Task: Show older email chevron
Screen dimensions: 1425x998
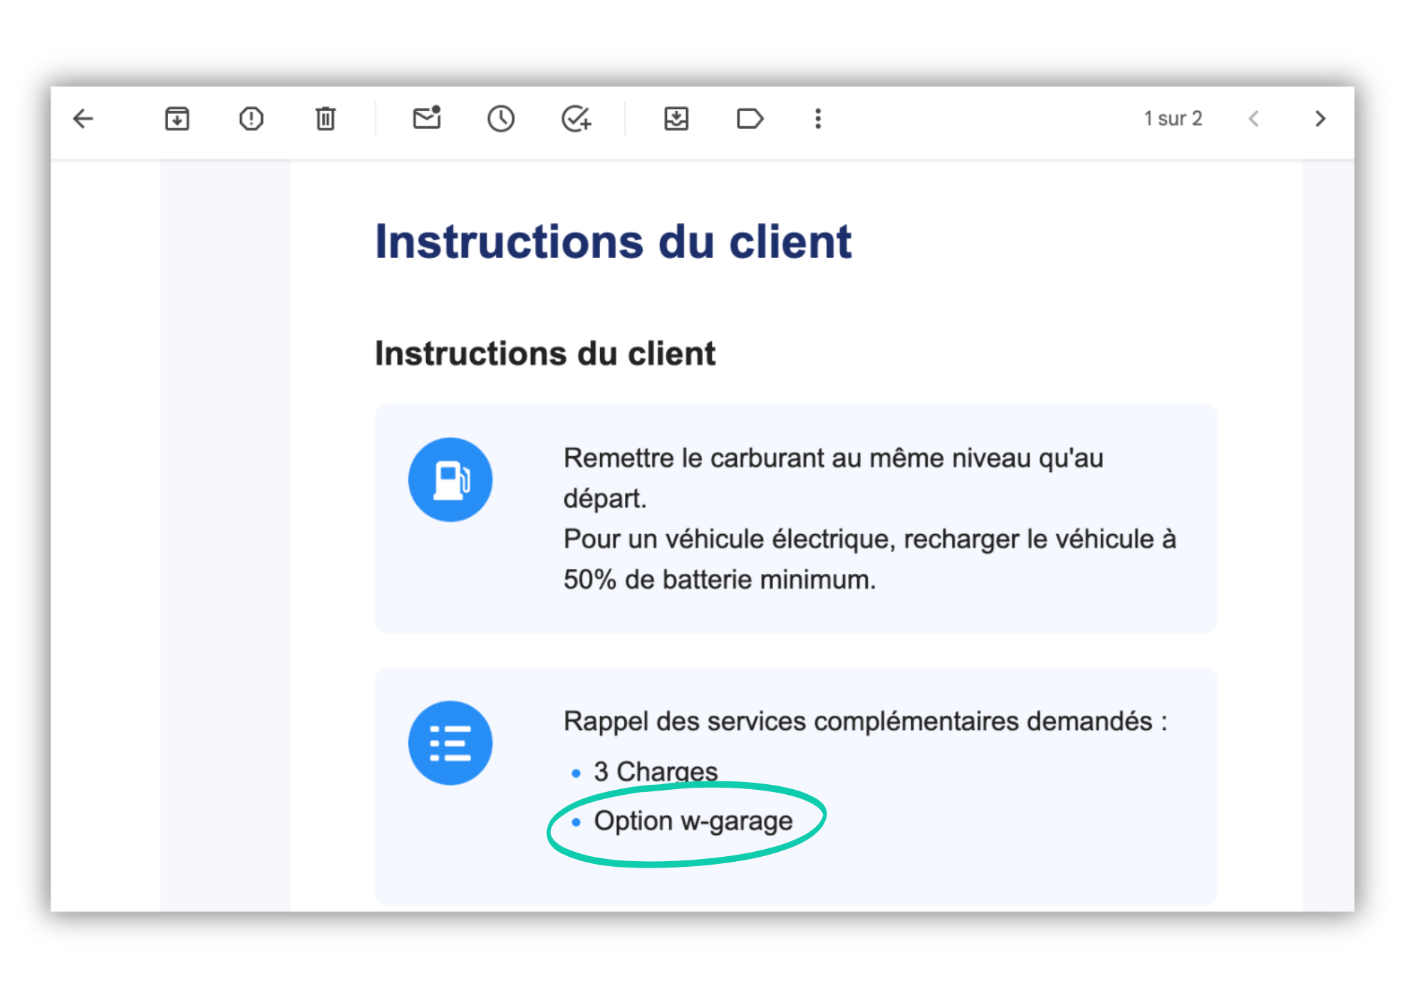Action: click(1320, 118)
